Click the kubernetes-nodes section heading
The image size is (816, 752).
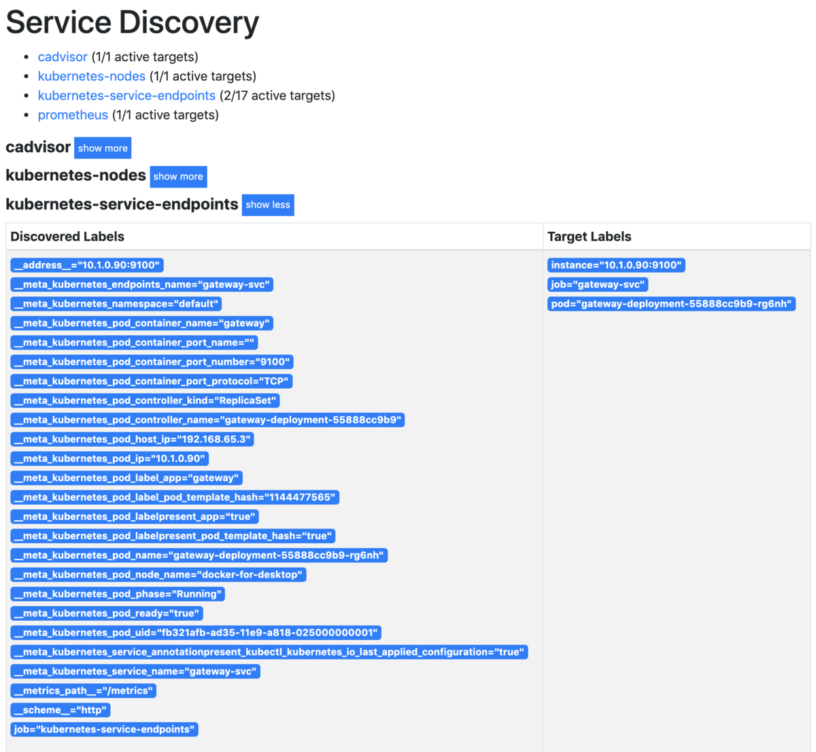pos(75,175)
